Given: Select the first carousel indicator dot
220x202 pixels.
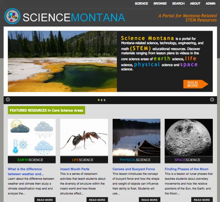Looking at the screenshot, I should [x=99, y=100].
